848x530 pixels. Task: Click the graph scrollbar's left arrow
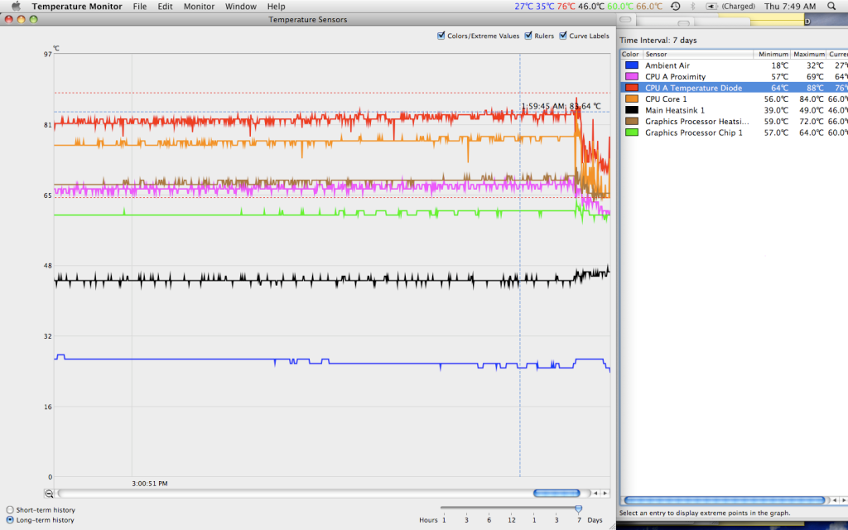595,494
